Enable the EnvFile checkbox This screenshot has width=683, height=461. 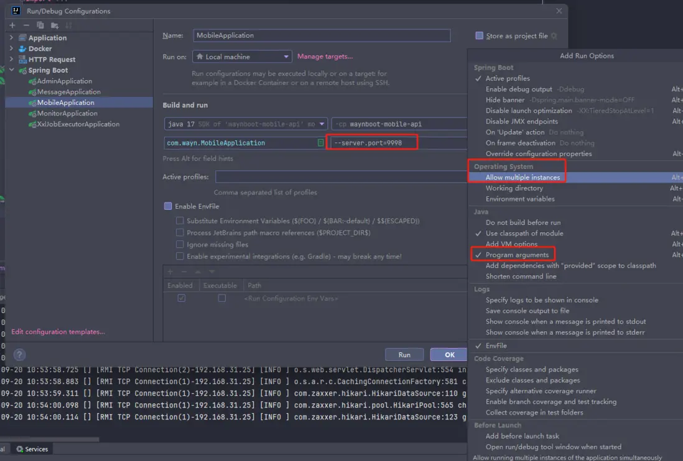(168, 206)
